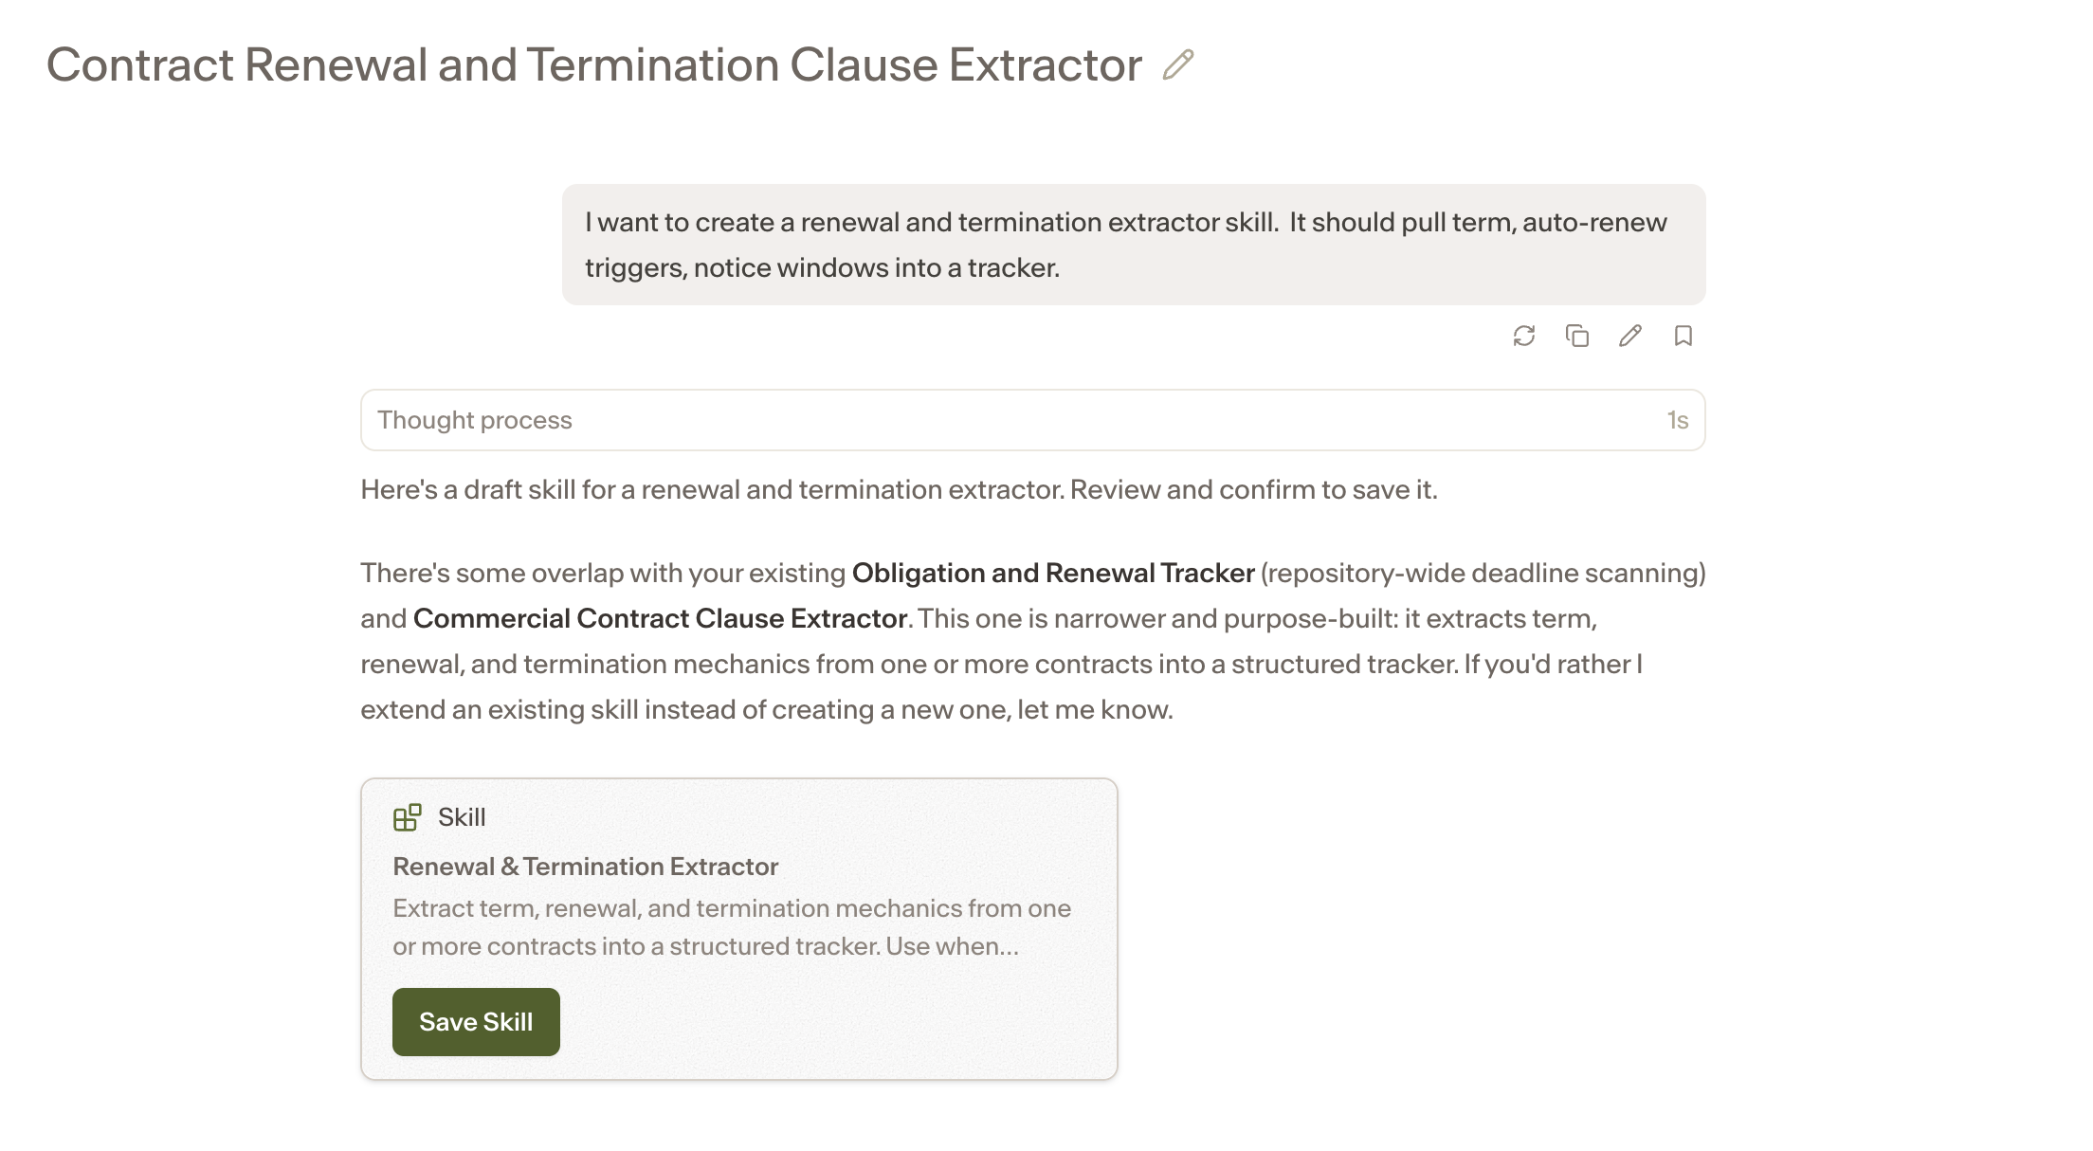Image resolution: width=2093 pixels, height=1151 pixels.
Task: Click the user message bubble about the extractor skill
Action: tap(1134, 245)
